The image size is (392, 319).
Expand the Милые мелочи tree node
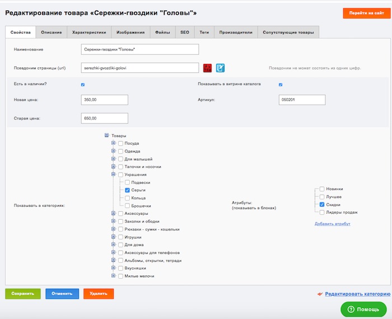click(113, 275)
